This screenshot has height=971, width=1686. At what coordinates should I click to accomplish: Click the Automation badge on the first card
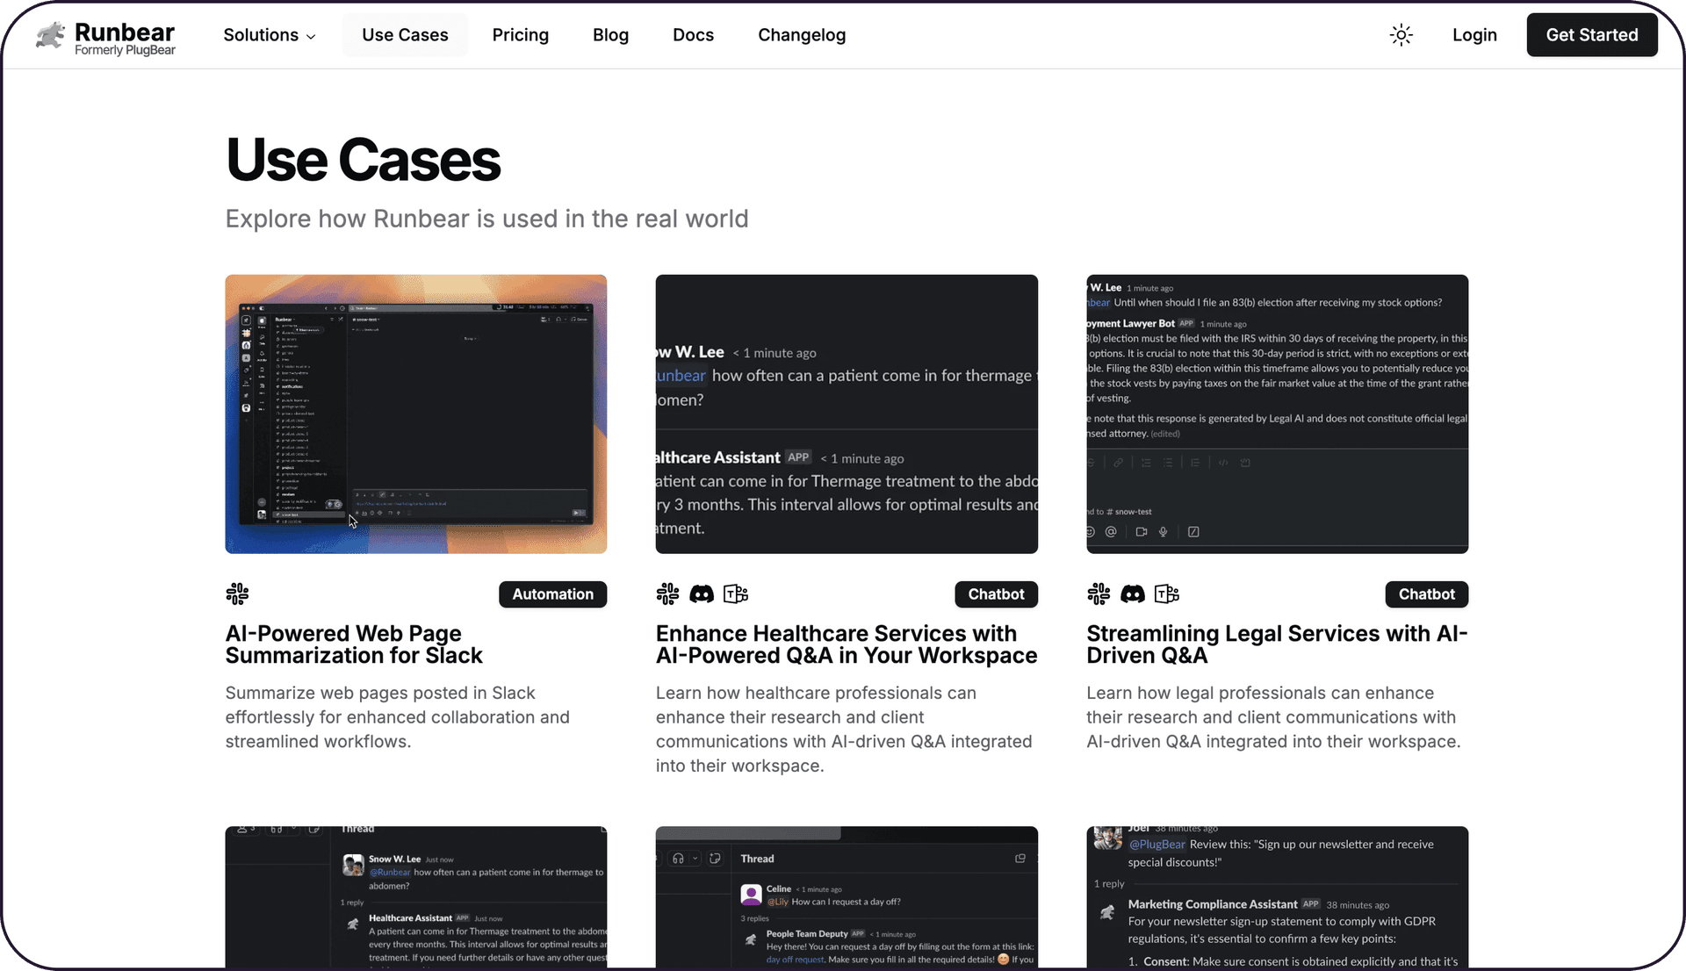click(552, 594)
